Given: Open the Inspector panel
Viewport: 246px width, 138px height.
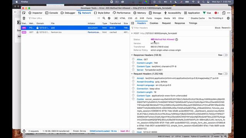Looking at the screenshot, I should tap(35, 13).
